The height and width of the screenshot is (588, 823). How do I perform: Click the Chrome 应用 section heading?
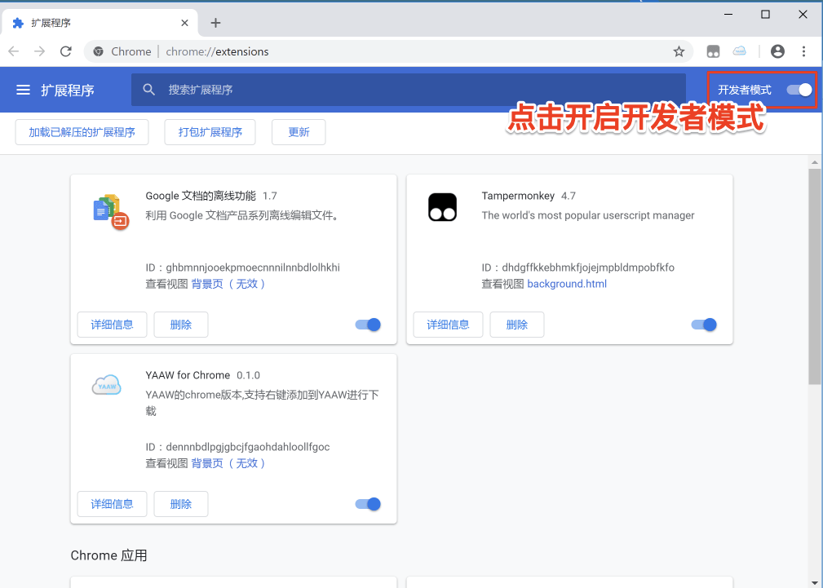point(108,555)
